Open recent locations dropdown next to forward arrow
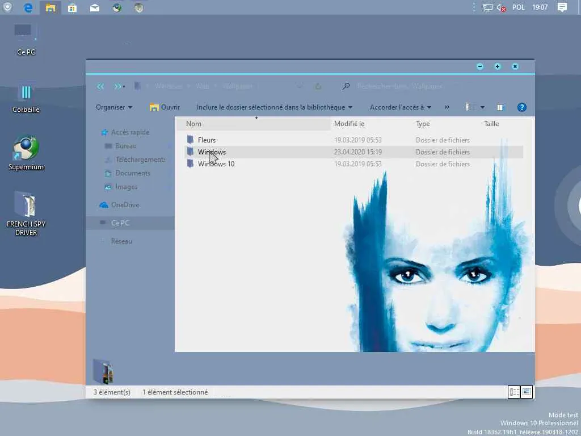The image size is (581, 436). click(124, 87)
